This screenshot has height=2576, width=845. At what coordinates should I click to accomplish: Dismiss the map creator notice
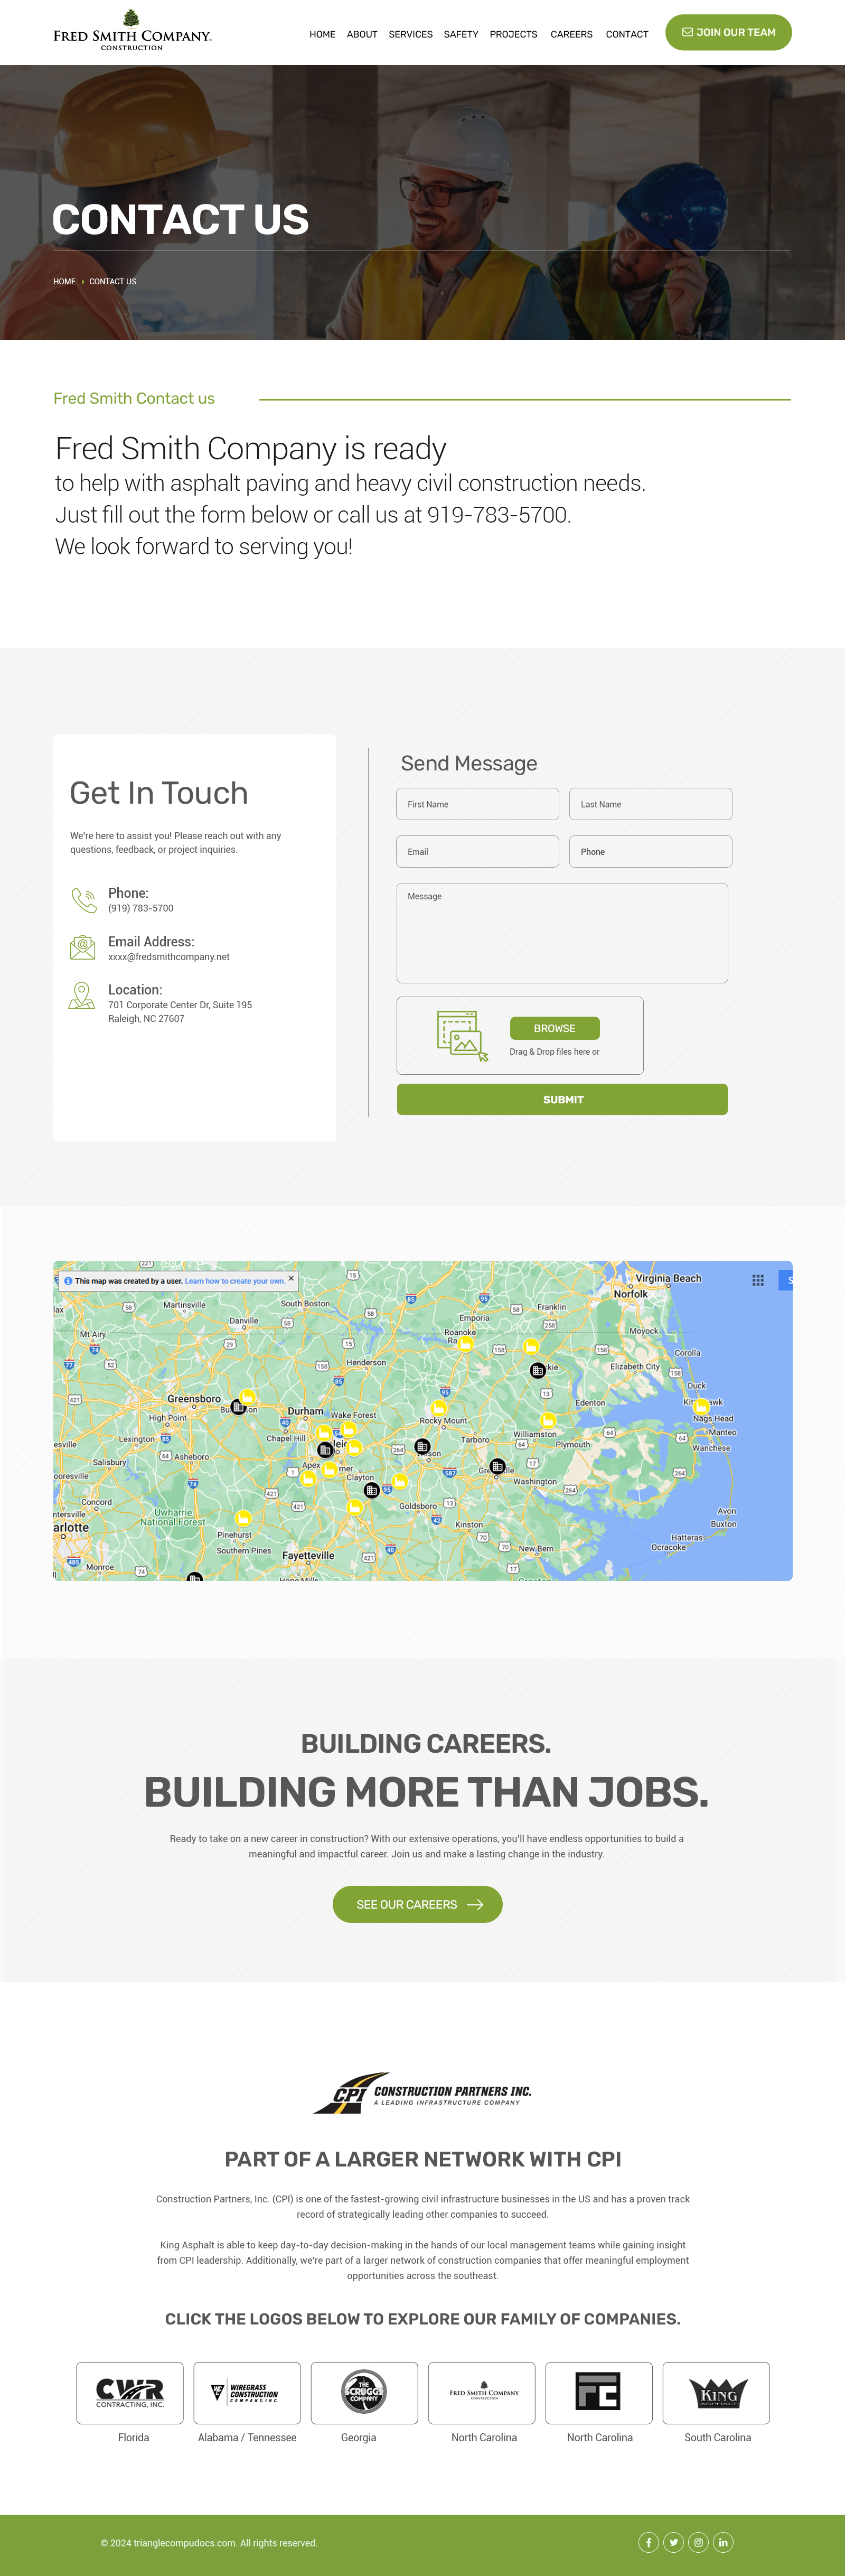point(291,1278)
